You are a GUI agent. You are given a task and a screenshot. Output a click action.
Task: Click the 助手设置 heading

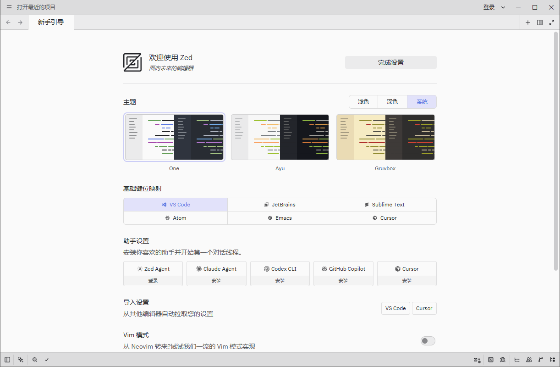pyautogui.click(x=136, y=241)
